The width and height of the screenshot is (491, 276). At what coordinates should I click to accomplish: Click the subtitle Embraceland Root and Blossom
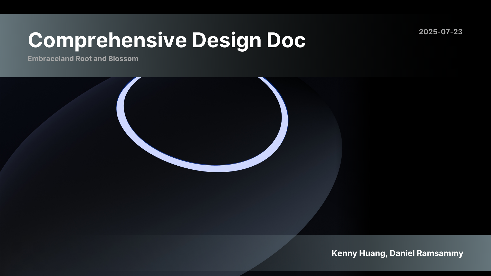tap(82, 59)
